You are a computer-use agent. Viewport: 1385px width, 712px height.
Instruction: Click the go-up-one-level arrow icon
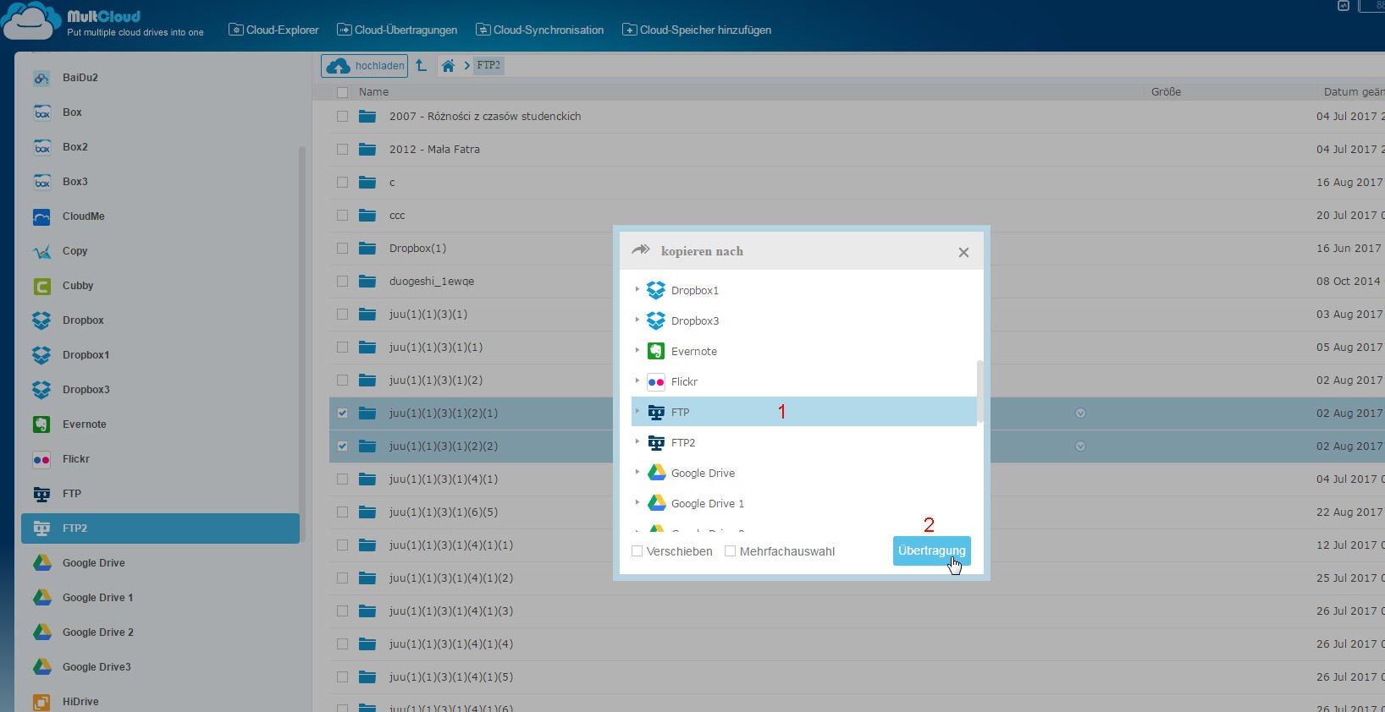pyautogui.click(x=422, y=66)
